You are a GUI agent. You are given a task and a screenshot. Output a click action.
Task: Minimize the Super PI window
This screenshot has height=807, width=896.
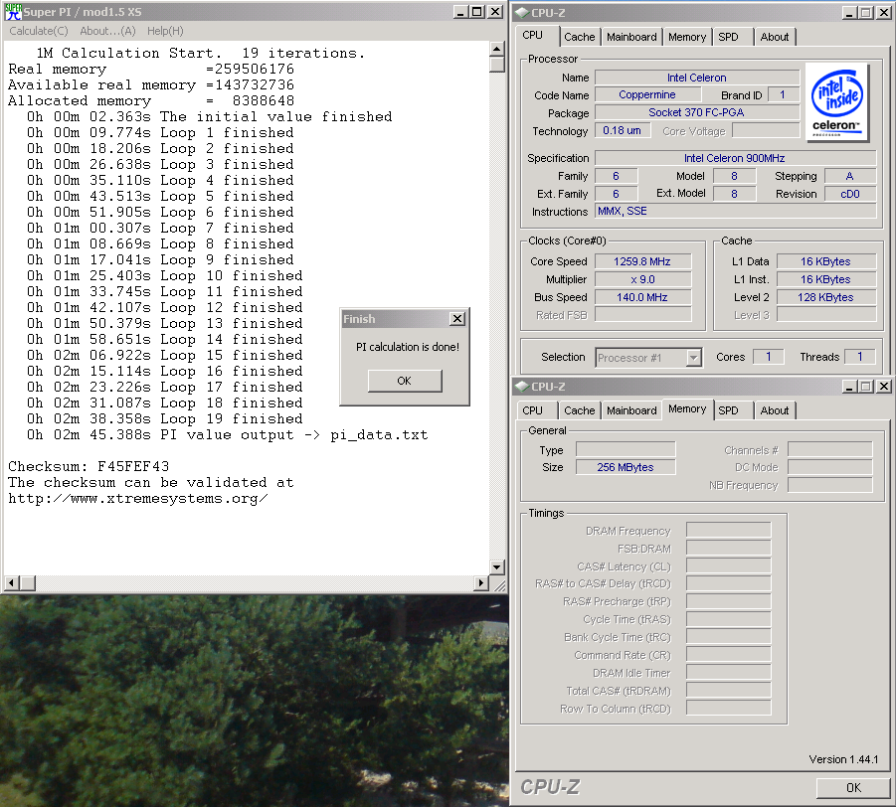[x=460, y=12]
